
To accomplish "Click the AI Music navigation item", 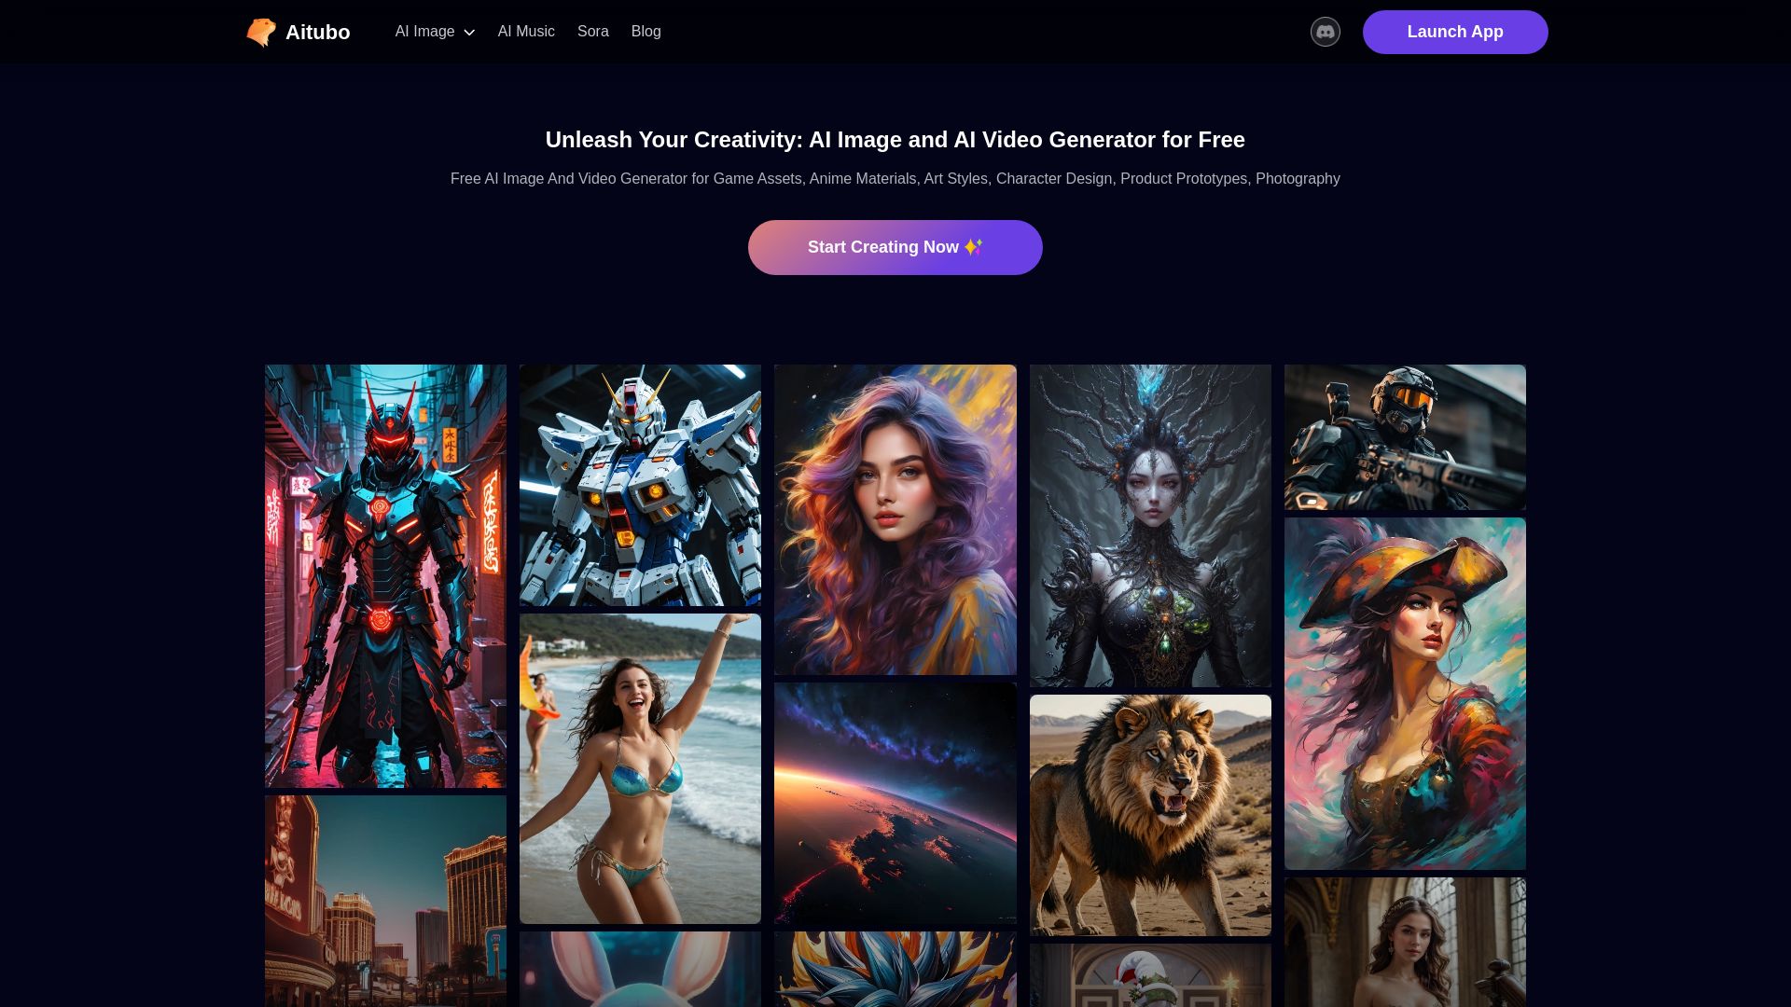I will [526, 31].
